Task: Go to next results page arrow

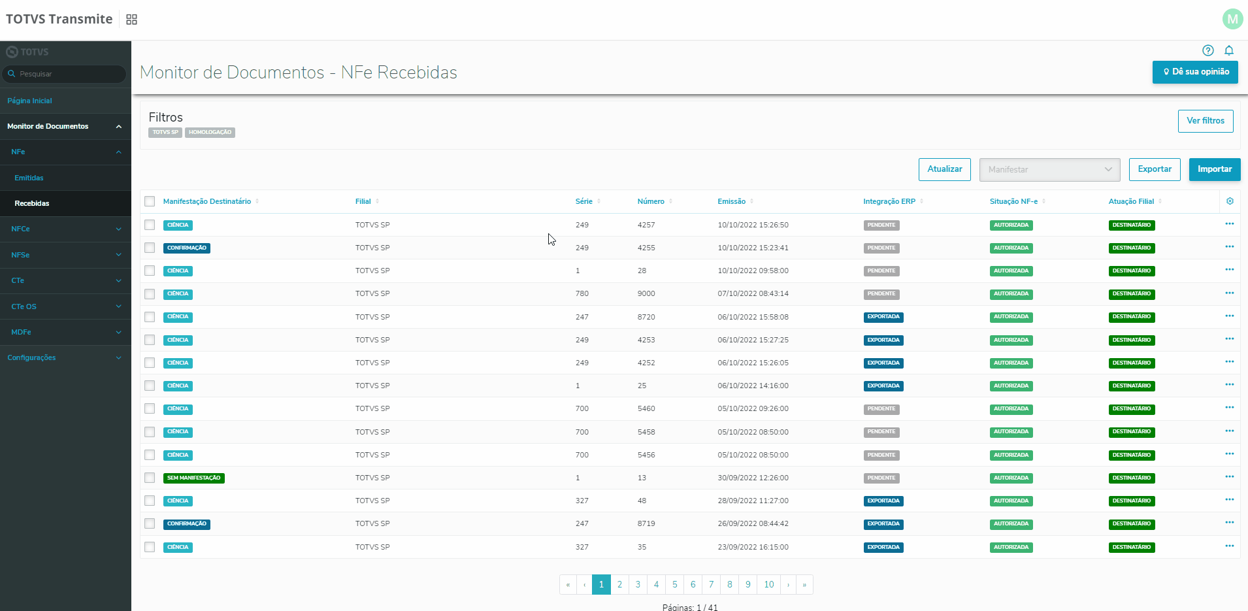Action: click(789, 584)
